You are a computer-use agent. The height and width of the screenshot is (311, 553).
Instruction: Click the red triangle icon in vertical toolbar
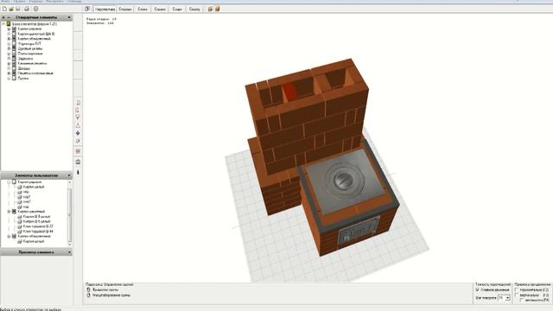tap(78, 125)
